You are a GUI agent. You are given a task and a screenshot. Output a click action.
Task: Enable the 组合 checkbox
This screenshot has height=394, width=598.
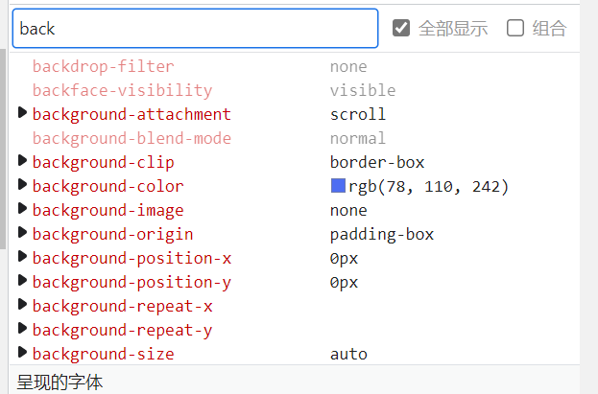(515, 28)
